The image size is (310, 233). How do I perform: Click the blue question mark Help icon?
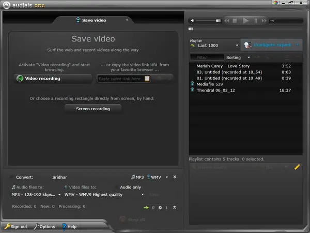pos(64,226)
